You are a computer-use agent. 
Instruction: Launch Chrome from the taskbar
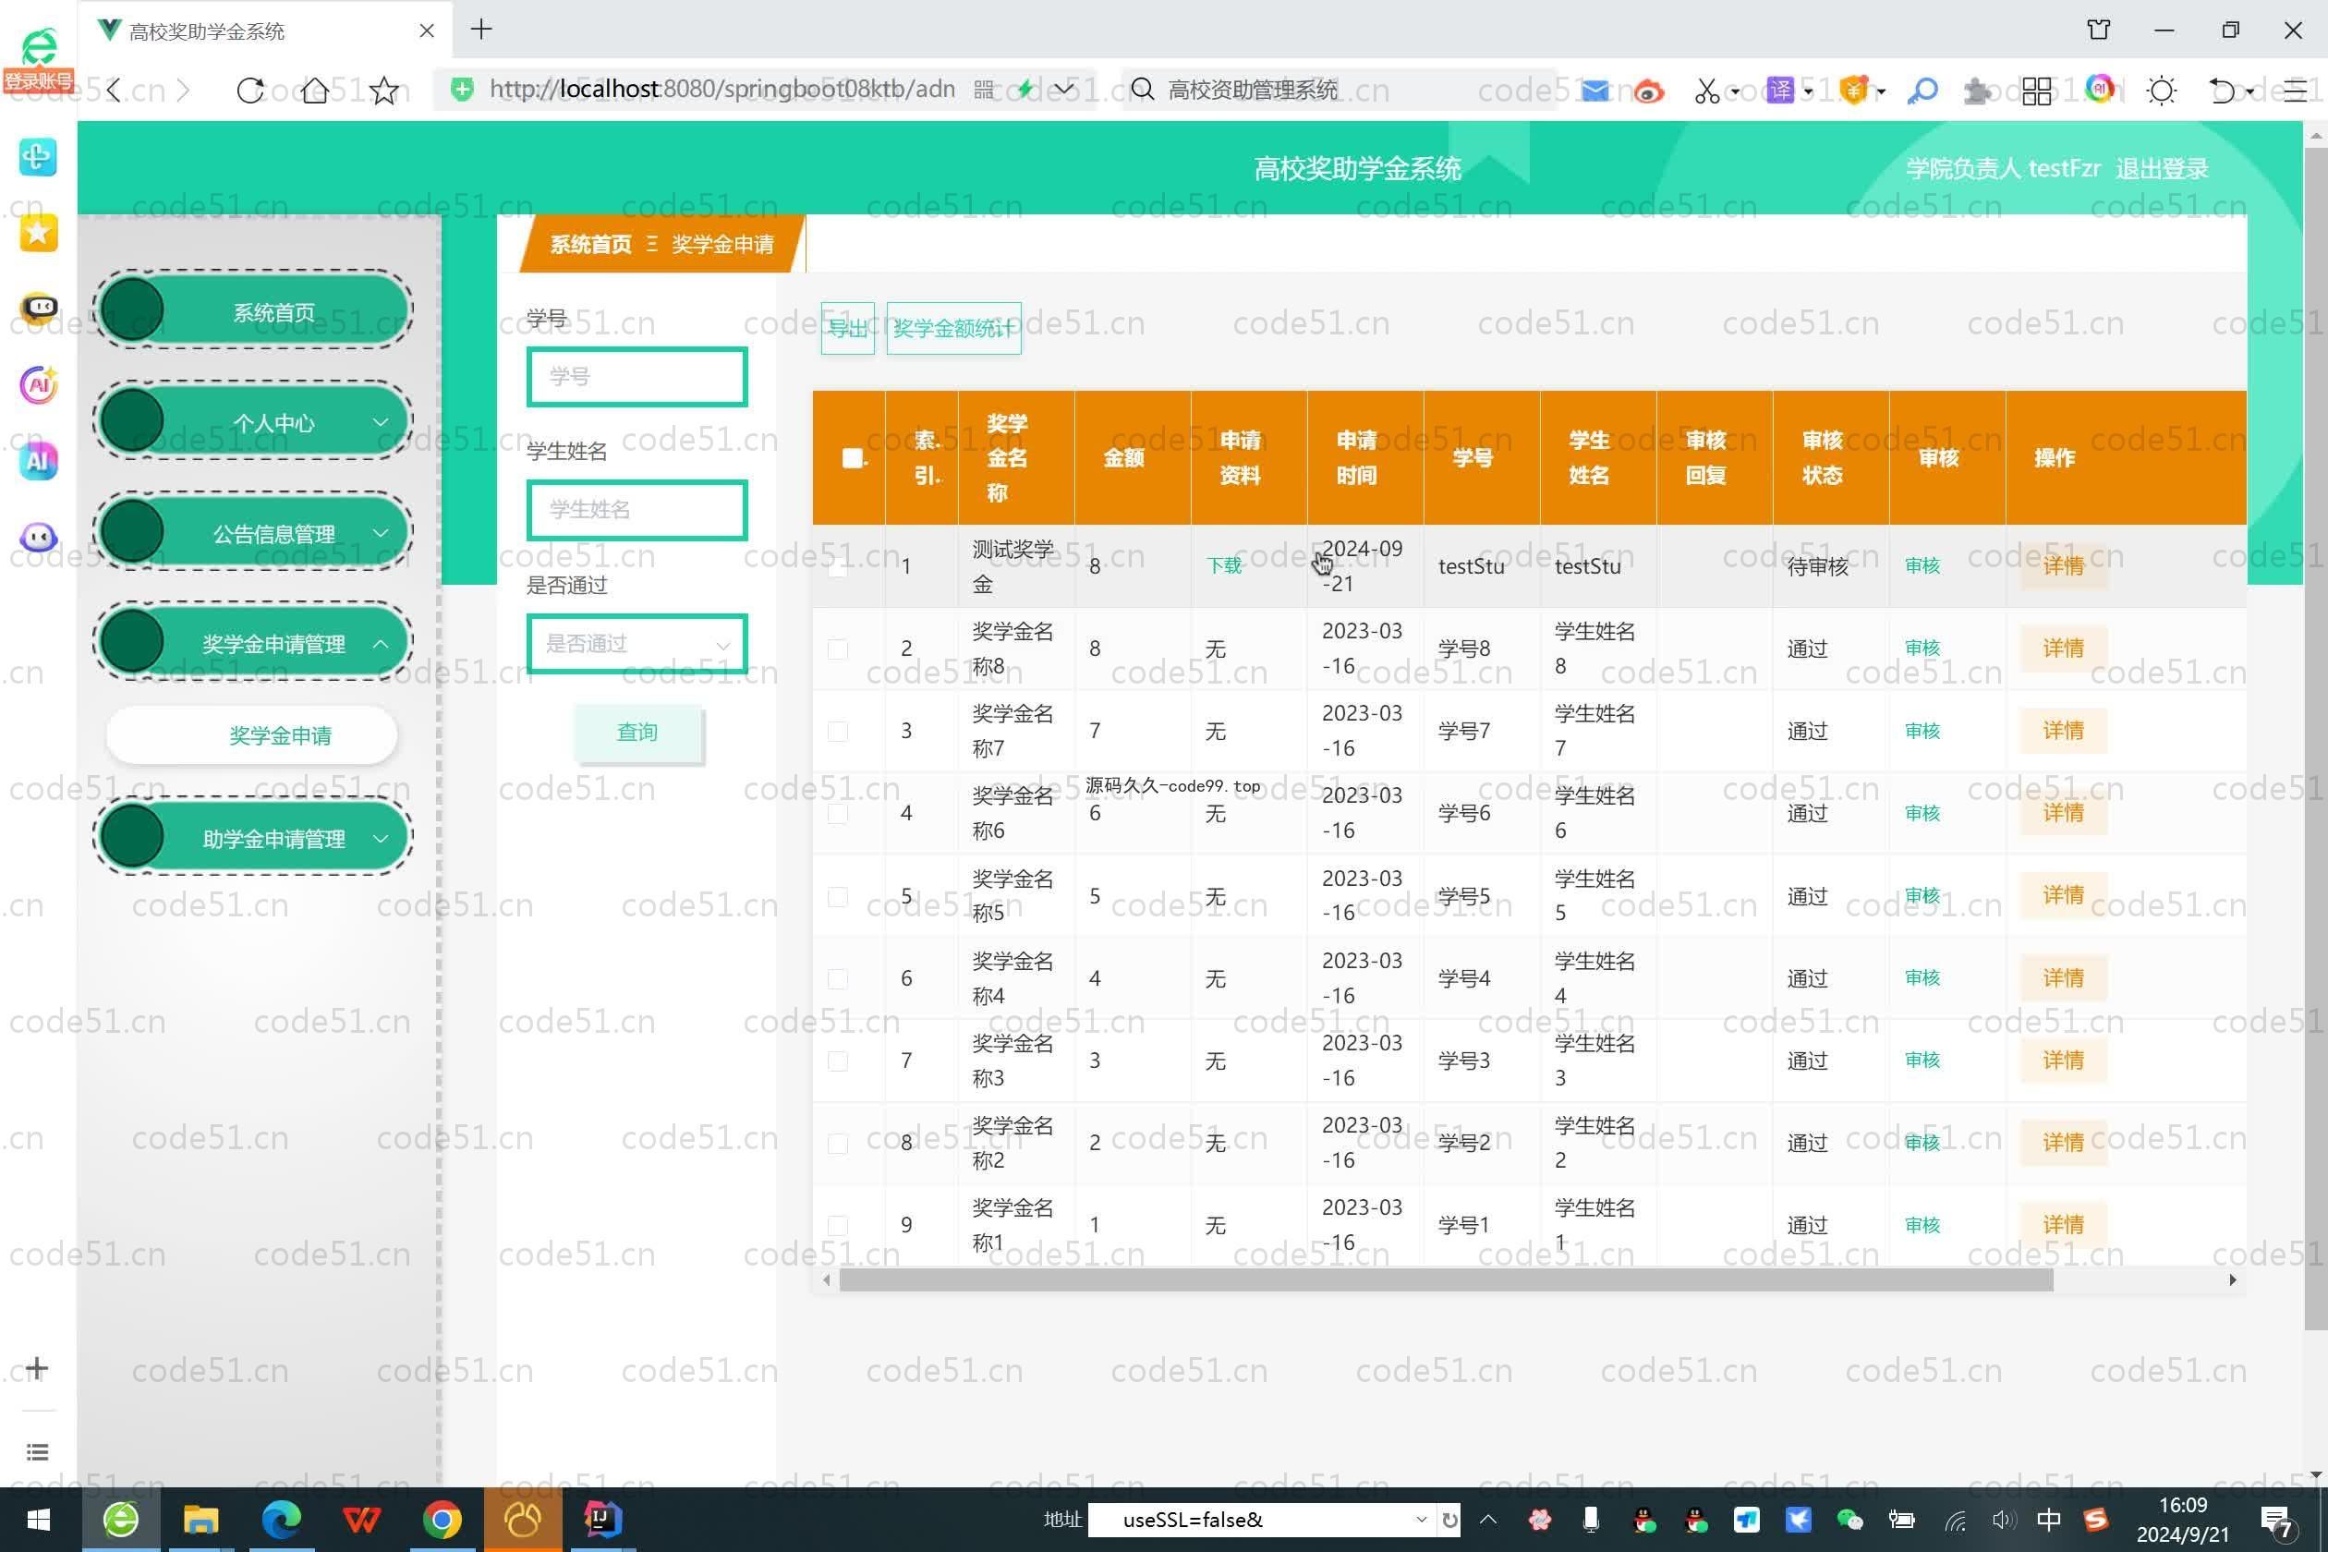pos(442,1519)
